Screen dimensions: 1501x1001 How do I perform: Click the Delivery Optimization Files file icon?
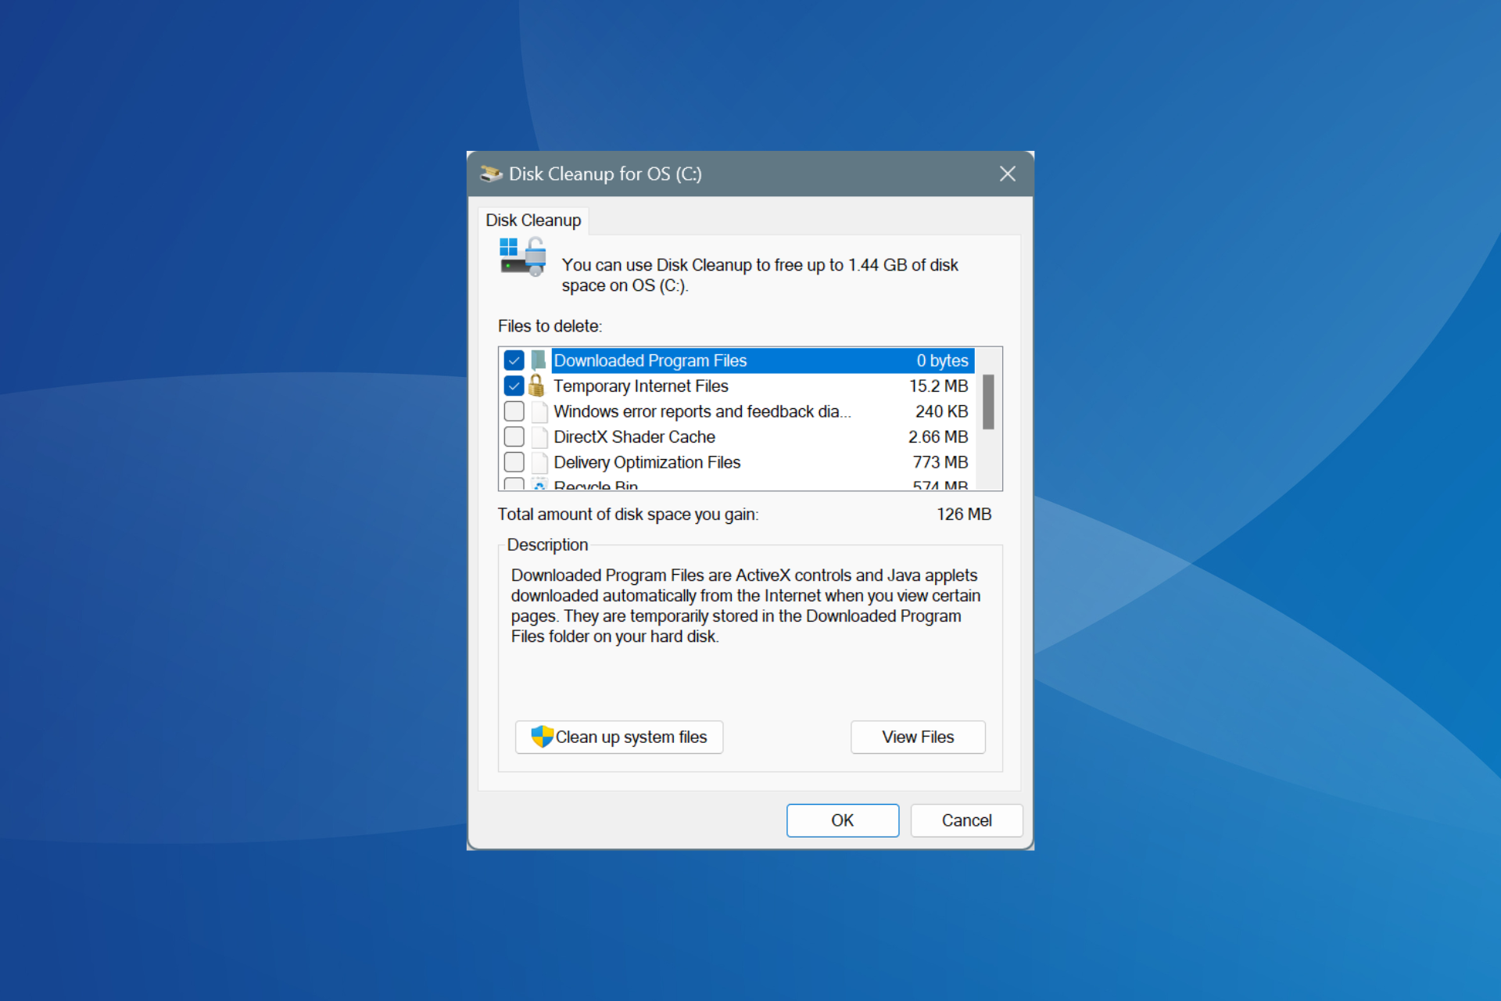(x=539, y=462)
